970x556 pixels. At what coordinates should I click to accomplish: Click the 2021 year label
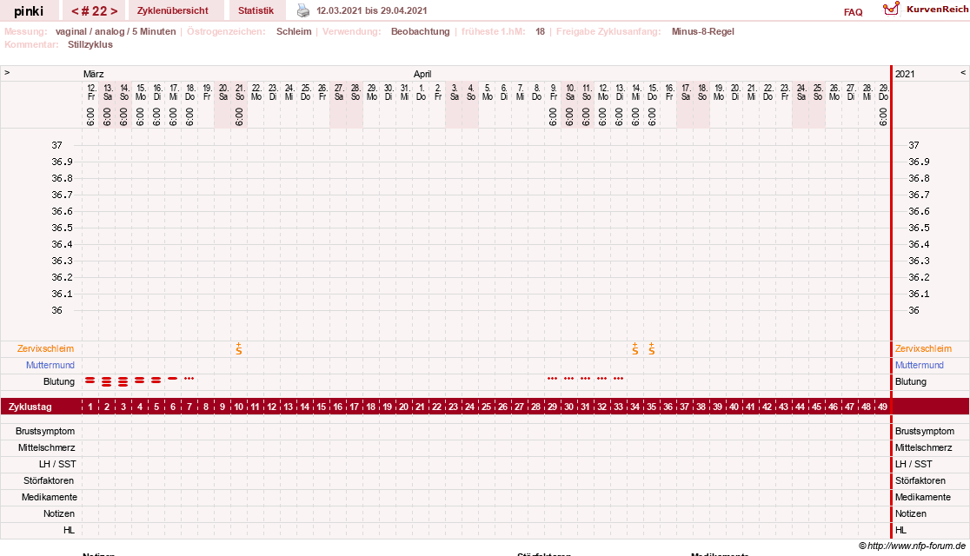tap(905, 74)
